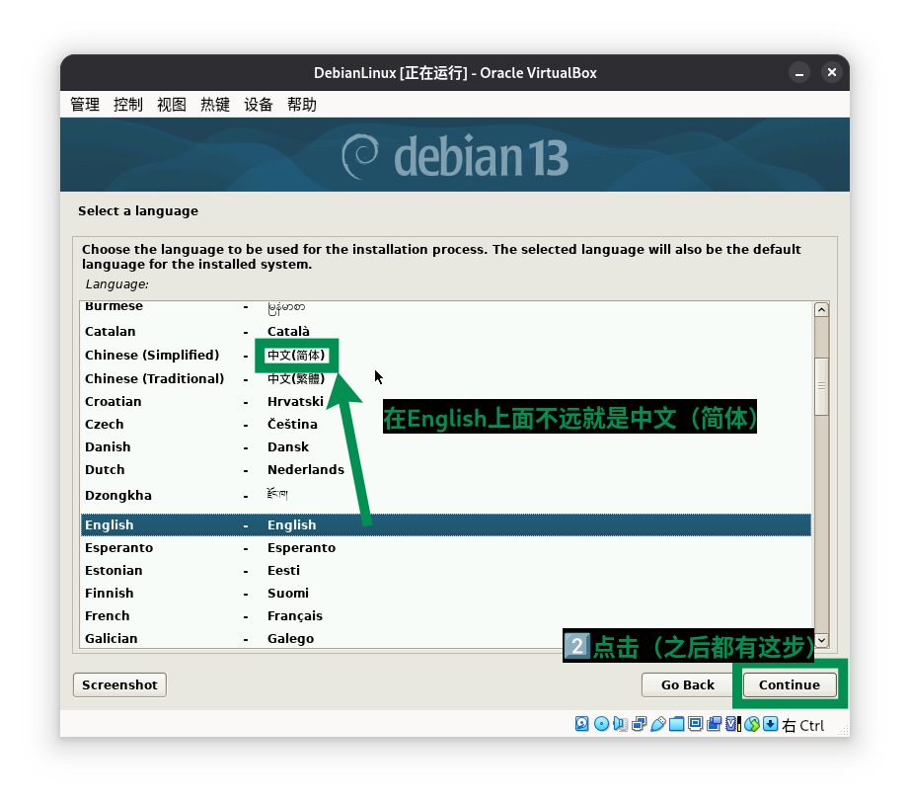The height and width of the screenshot is (803, 910).
Task: Open the 控制 menu
Action: pyautogui.click(x=128, y=105)
